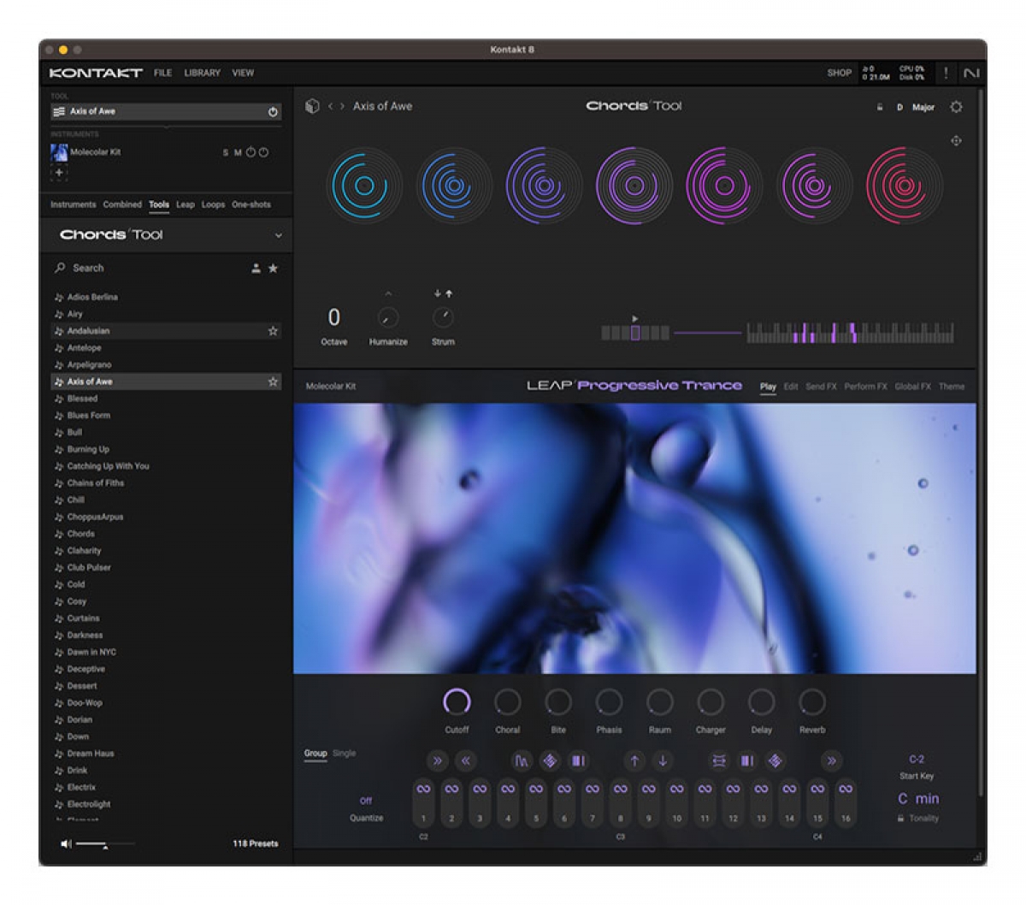Image resolution: width=1026 pixels, height=905 pixels.
Task: Favorite the Andalusian preset star
Action: point(273,331)
